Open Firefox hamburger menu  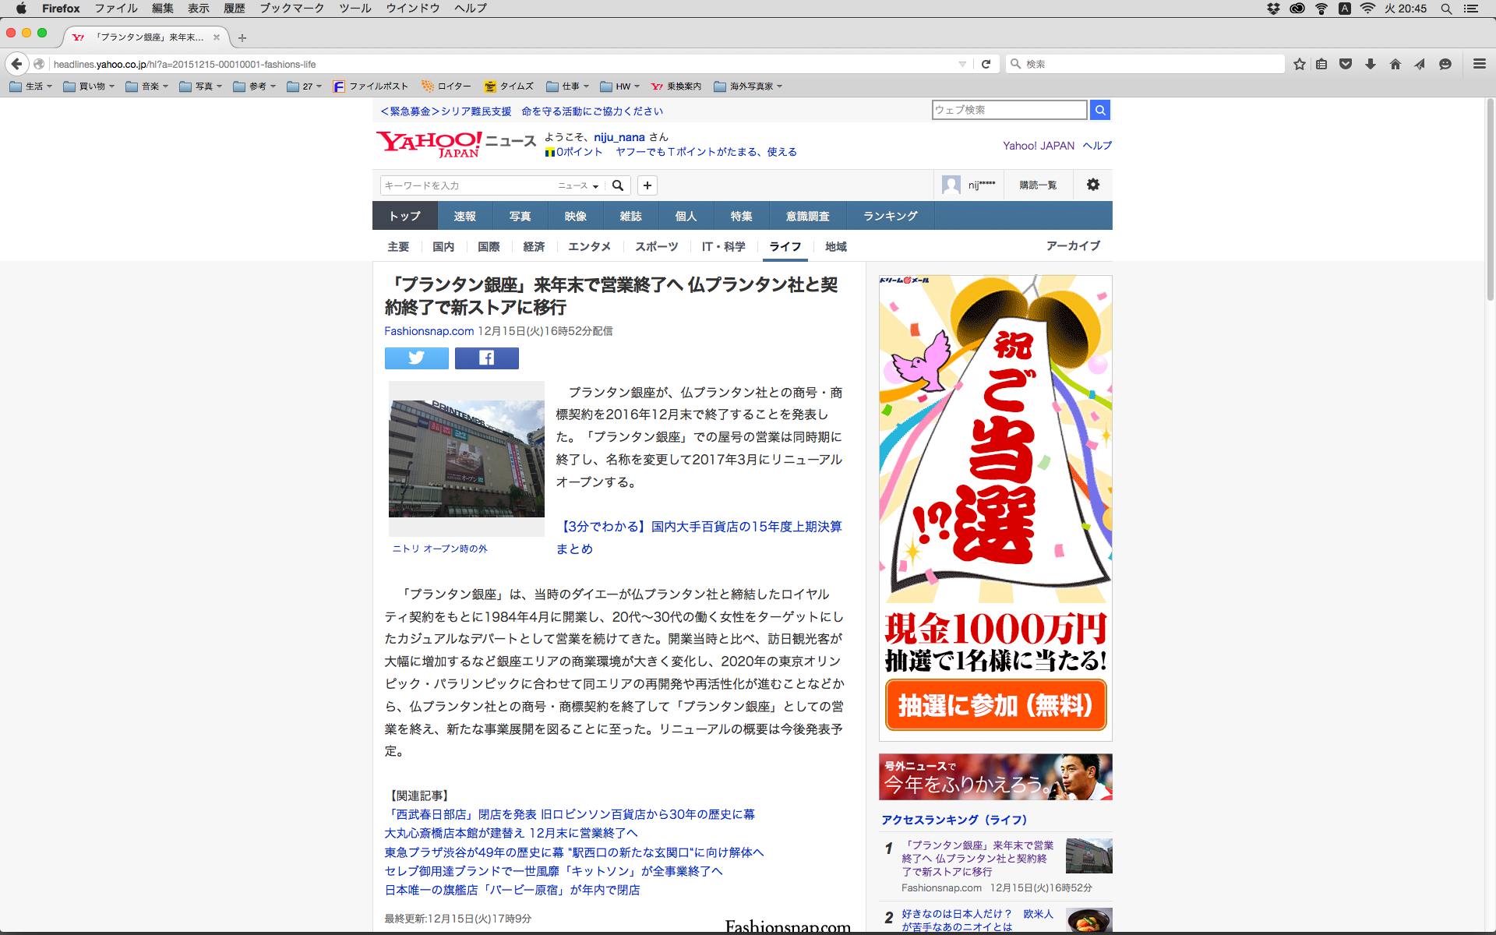1479,64
